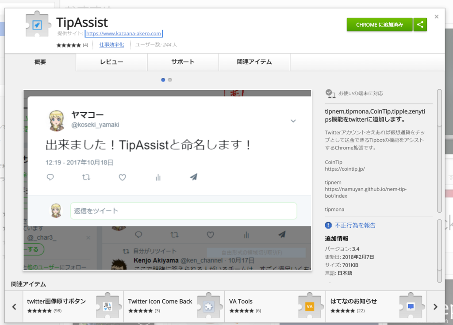Click the paper-plane direct message icon

tap(193, 177)
